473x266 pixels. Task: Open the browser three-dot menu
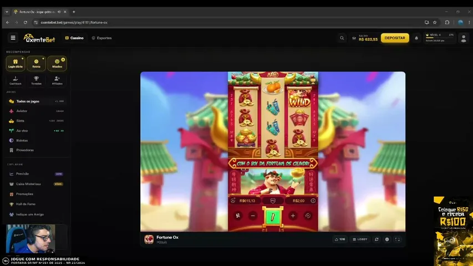[469, 22]
